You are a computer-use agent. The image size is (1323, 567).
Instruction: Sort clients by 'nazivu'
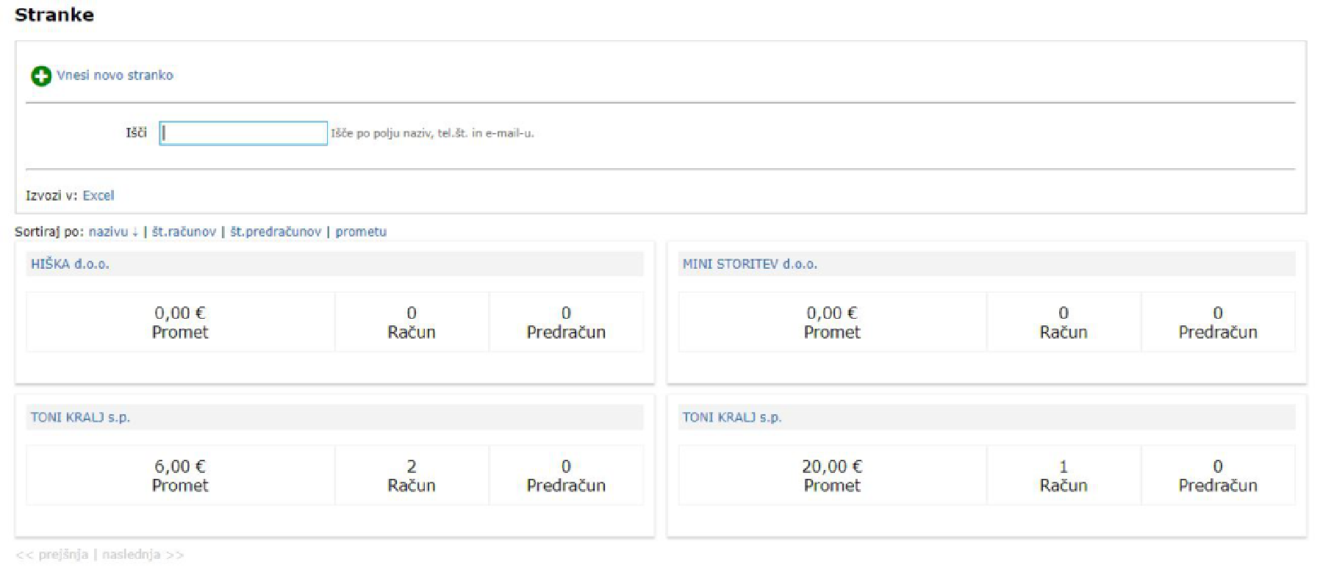(109, 231)
